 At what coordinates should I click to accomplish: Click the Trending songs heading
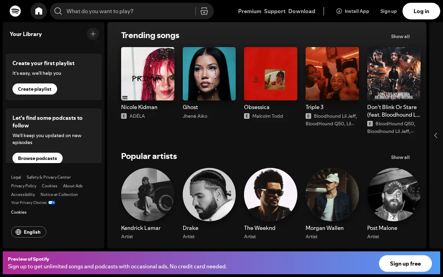(150, 35)
